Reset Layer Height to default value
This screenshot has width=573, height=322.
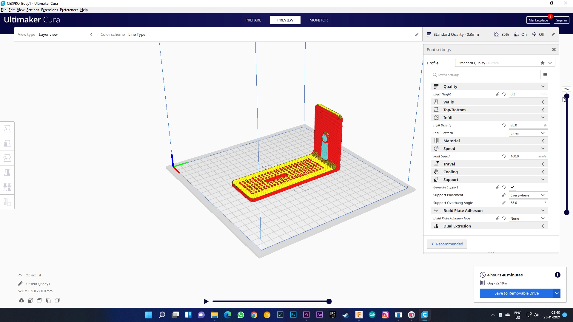click(x=504, y=94)
